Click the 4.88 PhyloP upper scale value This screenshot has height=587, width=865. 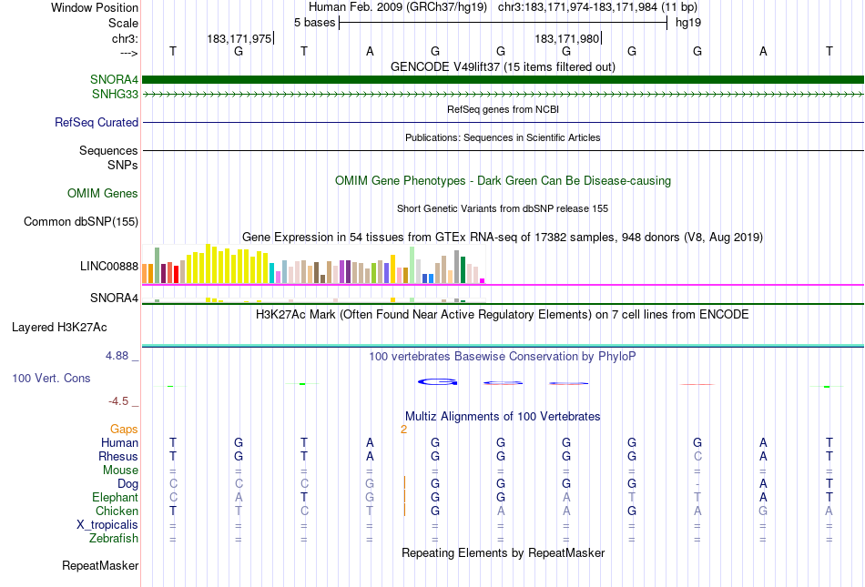coord(117,356)
